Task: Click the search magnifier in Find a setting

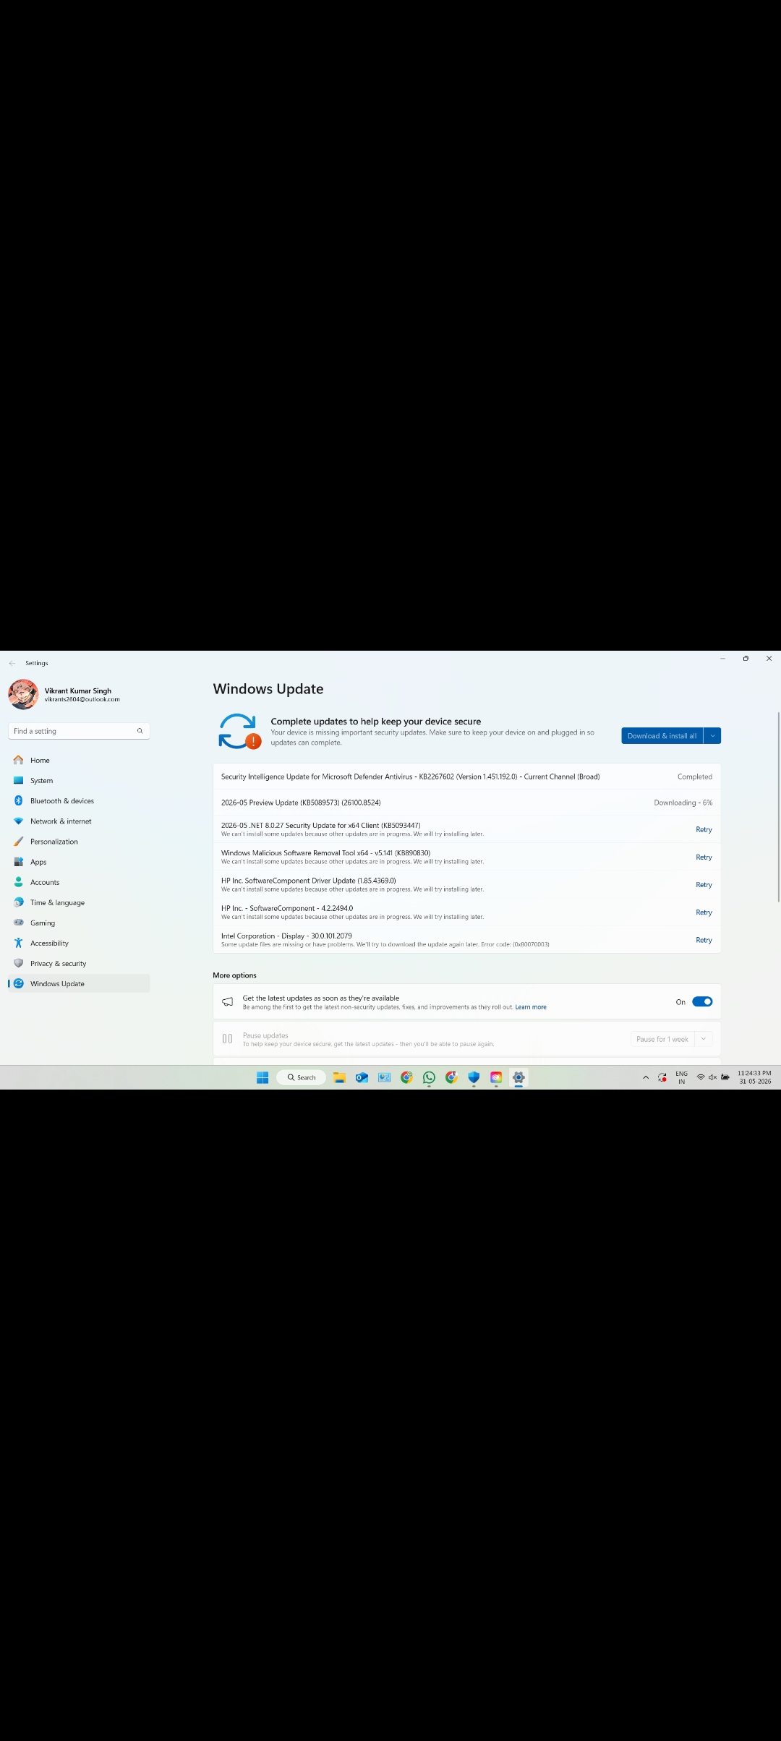Action: [x=140, y=731]
